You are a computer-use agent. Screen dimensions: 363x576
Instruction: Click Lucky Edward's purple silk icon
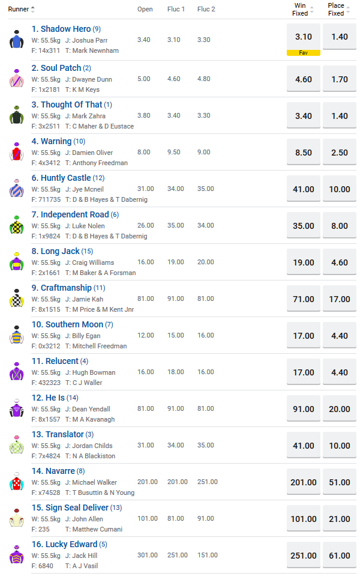click(16, 555)
